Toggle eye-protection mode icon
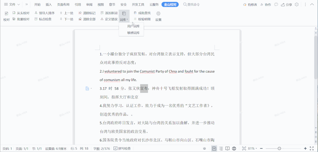 coord(205,148)
